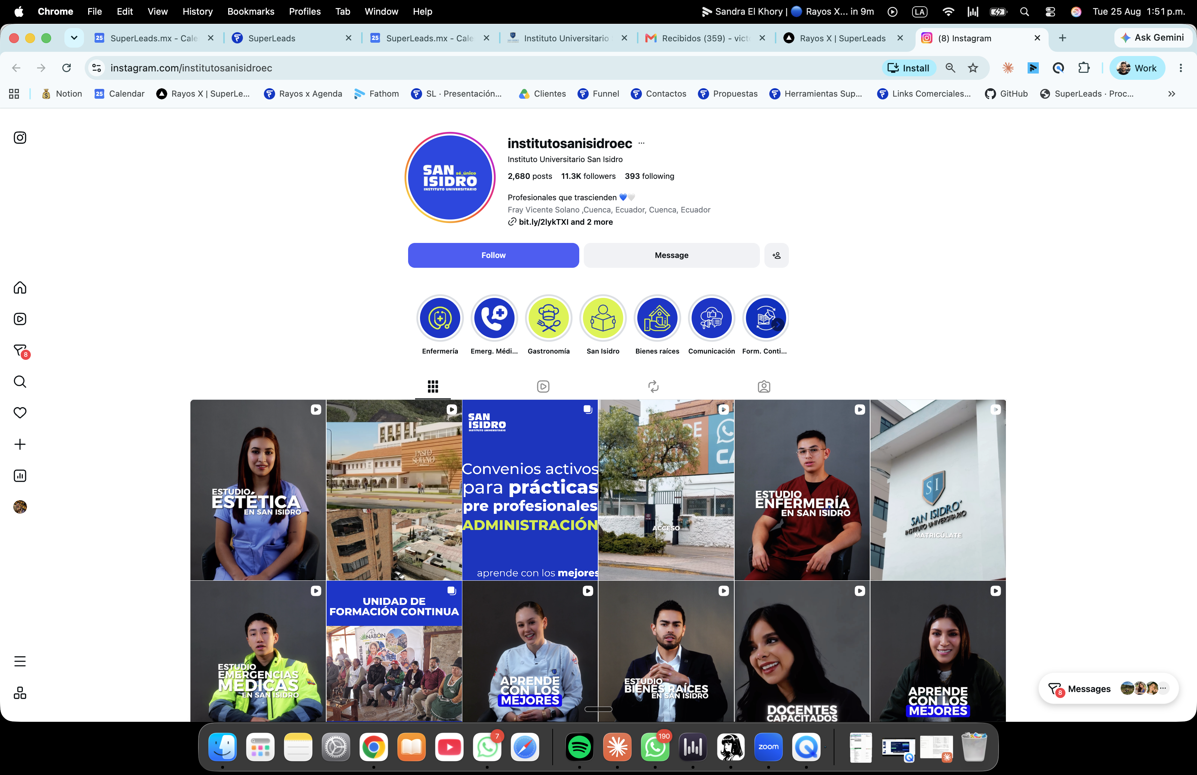Open the Emerg. Médi... story highlight

[495, 318]
